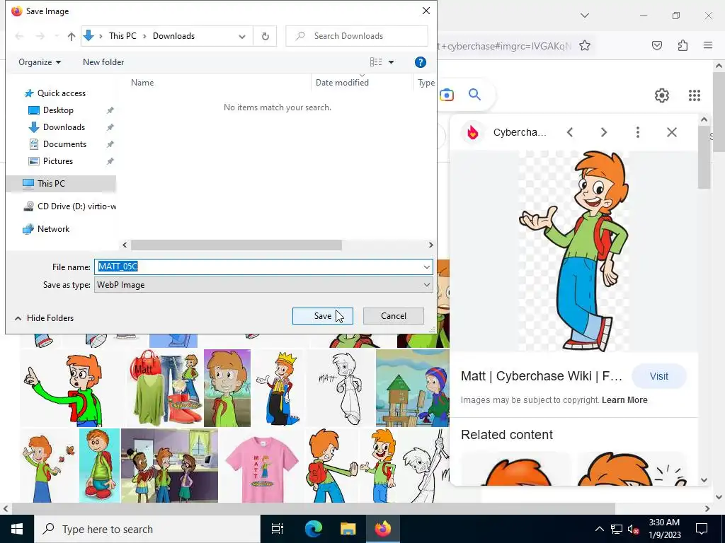Collapse folders with Hide Folders
725x543 pixels.
click(x=45, y=318)
